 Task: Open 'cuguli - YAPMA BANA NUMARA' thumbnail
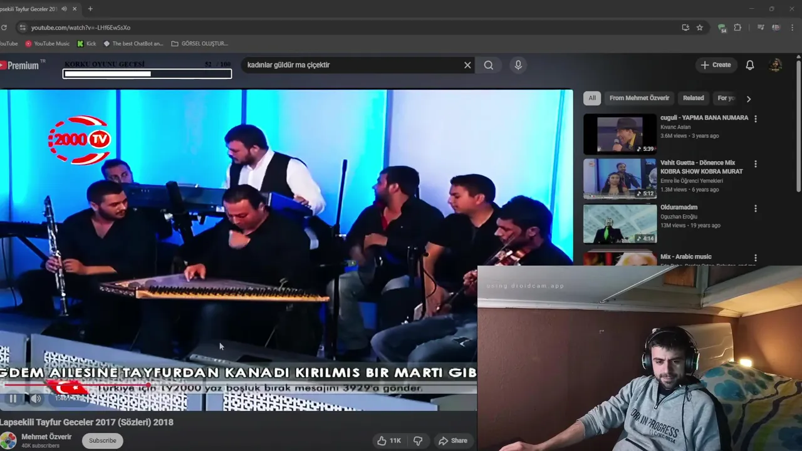pyautogui.click(x=620, y=134)
